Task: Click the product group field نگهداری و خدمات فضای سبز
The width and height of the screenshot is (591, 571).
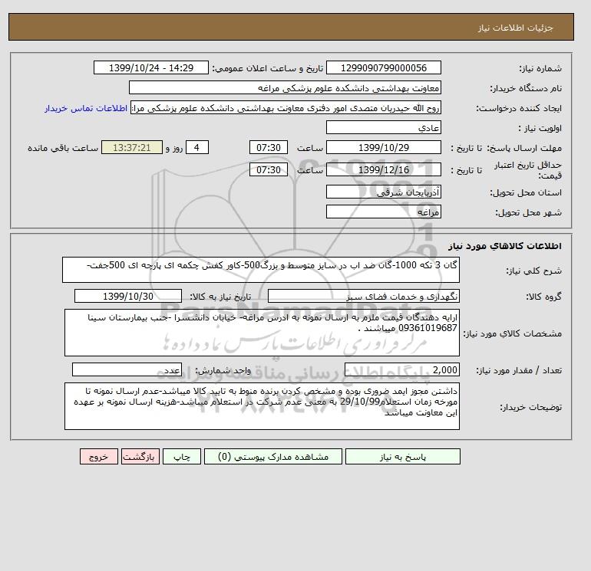Action: pos(363,296)
